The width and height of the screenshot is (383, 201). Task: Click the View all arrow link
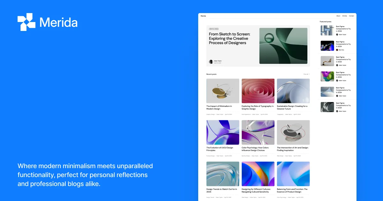[306, 74]
